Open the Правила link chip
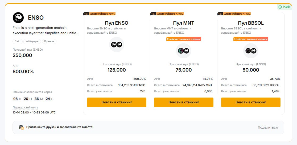Screen dimensions: 297x145 coord(49,41)
